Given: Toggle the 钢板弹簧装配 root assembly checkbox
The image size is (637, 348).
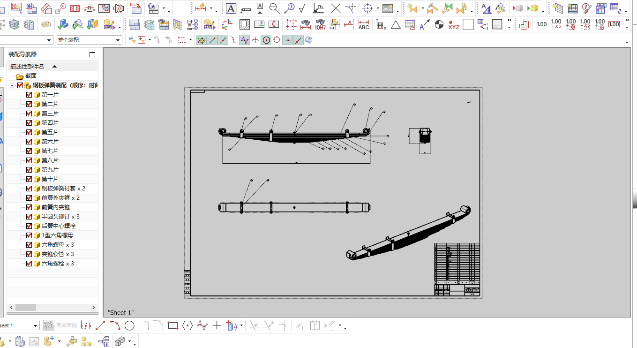Looking at the screenshot, I should [x=20, y=85].
